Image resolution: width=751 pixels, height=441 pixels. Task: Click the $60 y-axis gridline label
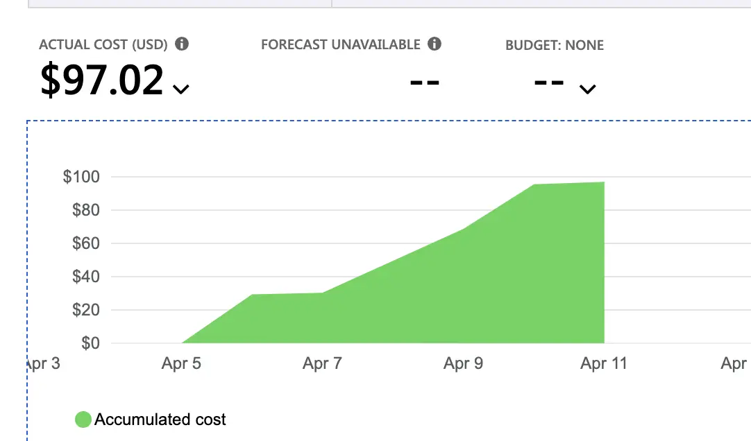(x=86, y=243)
